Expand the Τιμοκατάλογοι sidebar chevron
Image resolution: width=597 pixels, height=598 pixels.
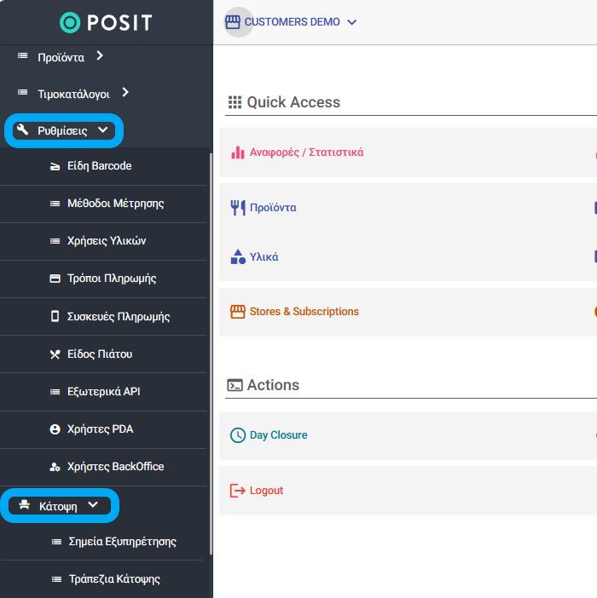tap(125, 92)
